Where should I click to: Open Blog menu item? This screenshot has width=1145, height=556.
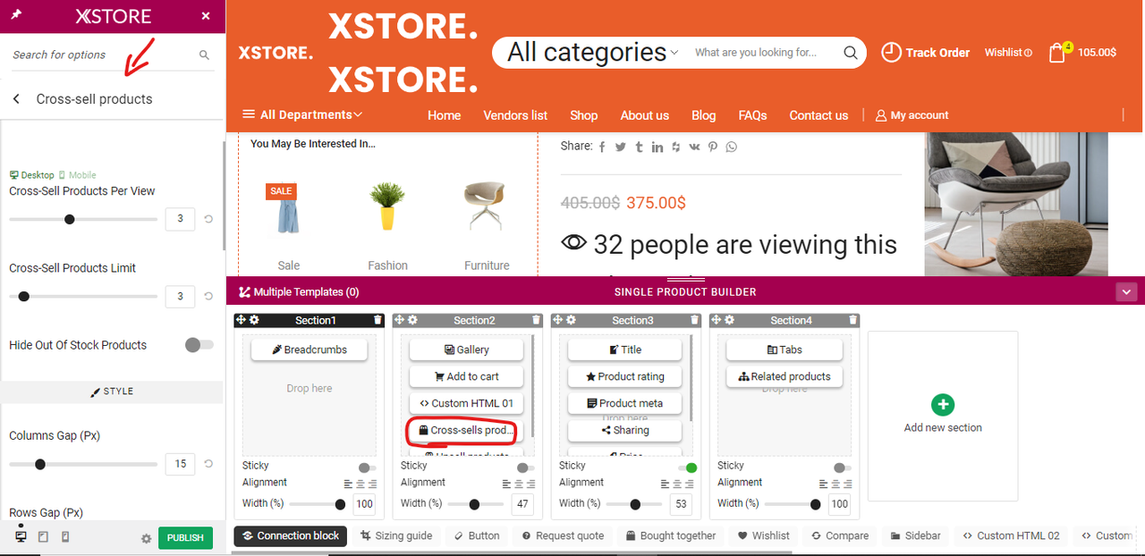pyautogui.click(x=704, y=115)
